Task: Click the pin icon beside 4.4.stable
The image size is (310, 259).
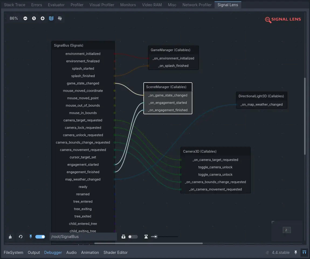Action: pyautogui.click(x=295, y=253)
